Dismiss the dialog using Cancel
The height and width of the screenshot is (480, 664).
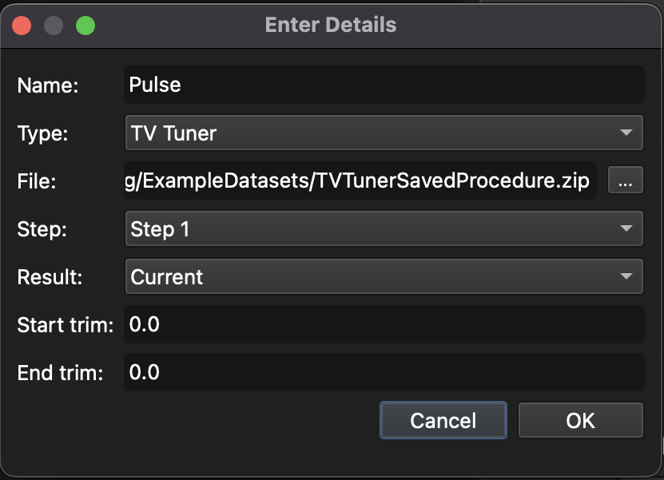(443, 420)
